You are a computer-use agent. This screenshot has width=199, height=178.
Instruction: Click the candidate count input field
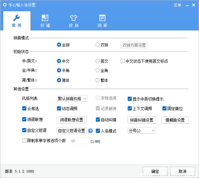pyautogui.click(x=79, y=141)
